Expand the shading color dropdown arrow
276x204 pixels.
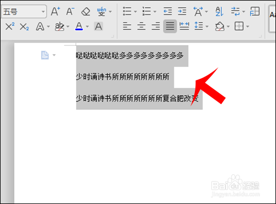tap(228, 26)
